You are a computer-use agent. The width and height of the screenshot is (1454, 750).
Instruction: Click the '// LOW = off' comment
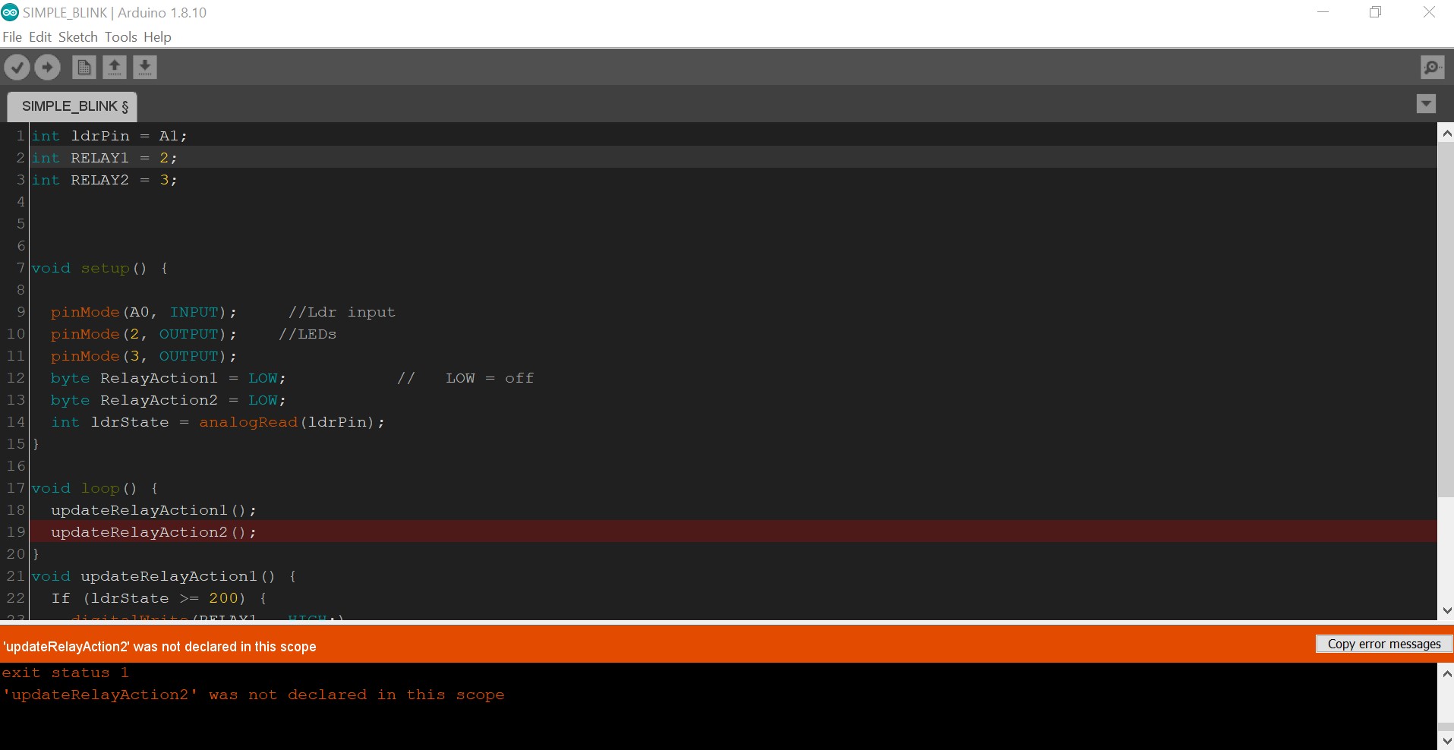[465, 378]
